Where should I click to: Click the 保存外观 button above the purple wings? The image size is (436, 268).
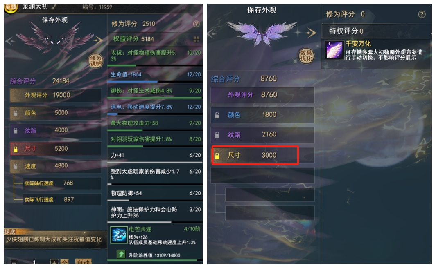tap(262, 10)
